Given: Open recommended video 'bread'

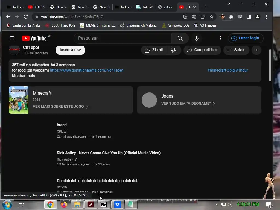Looking at the screenshot, I should pyautogui.click(x=62, y=125).
